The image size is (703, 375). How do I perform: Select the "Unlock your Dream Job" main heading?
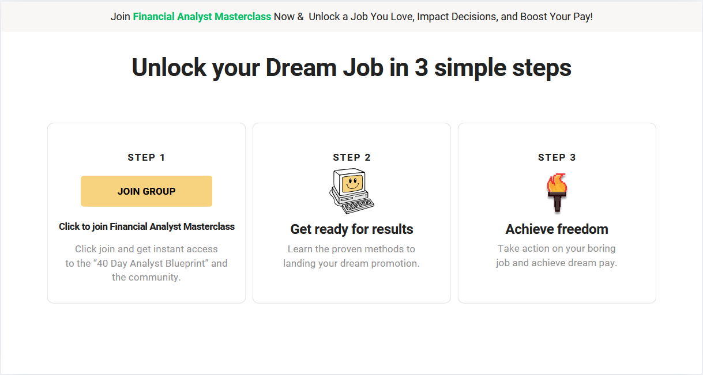tap(351, 67)
